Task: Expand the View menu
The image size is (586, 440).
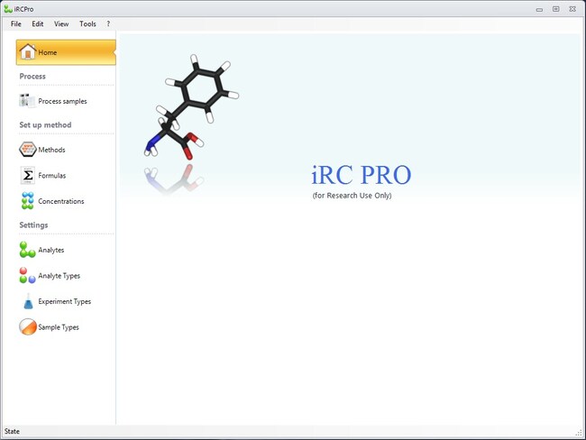Action: click(x=61, y=23)
